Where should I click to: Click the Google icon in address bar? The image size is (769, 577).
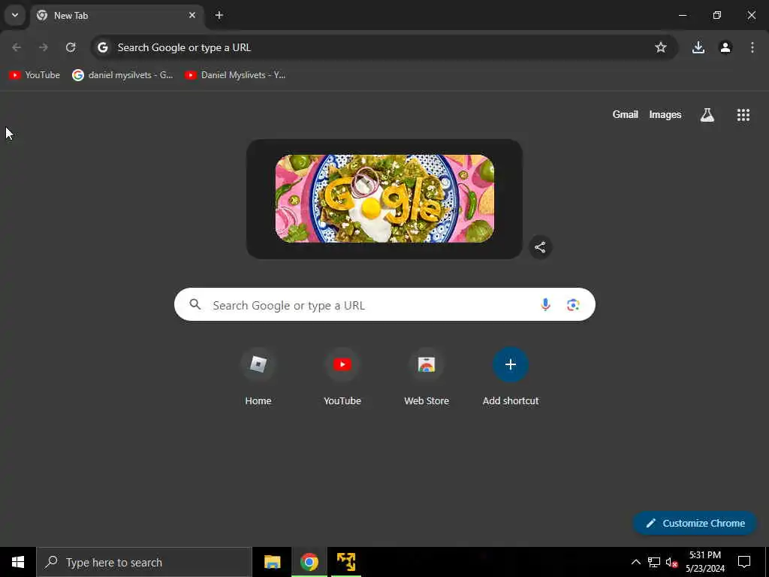pyautogui.click(x=102, y=47)
